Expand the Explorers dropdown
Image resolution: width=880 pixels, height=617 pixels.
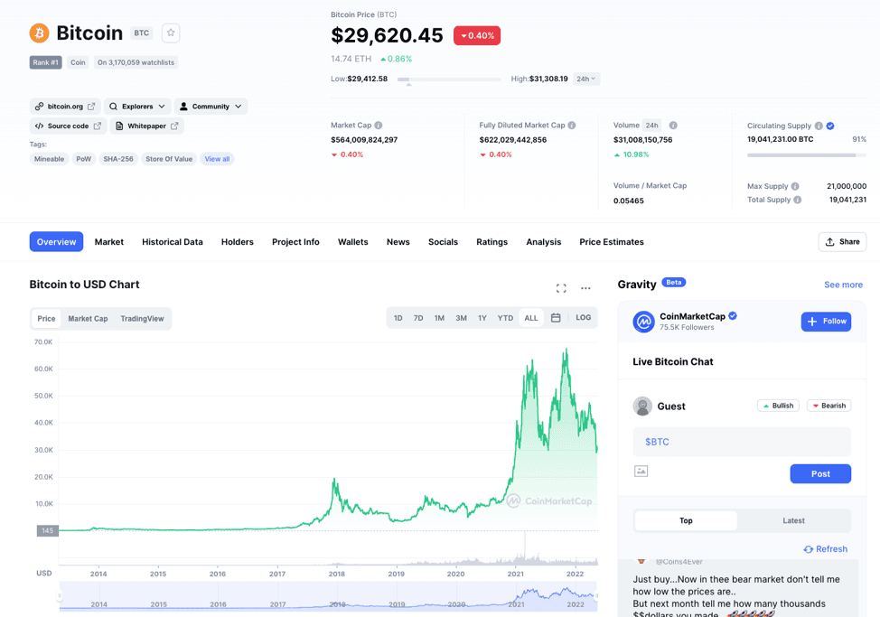(137, 107)
